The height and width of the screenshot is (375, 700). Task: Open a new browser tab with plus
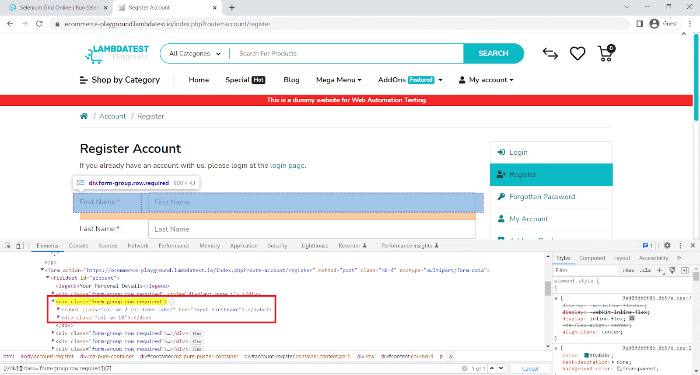coord(232,7)
